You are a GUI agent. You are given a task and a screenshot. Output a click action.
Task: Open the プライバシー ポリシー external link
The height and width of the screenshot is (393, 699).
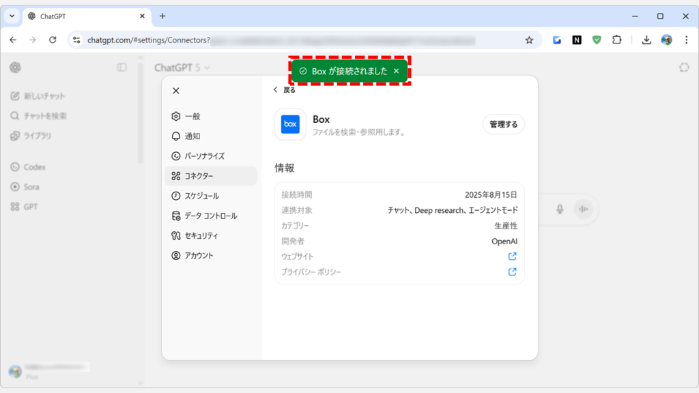point(512,272)
